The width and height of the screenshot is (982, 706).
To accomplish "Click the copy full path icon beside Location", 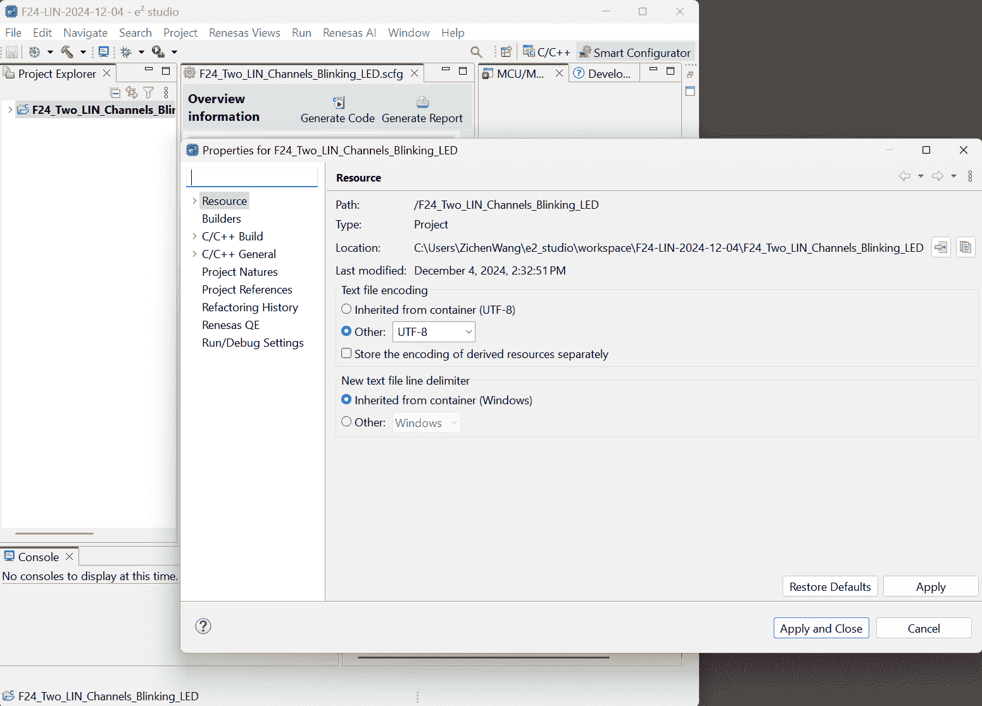I will [965, 247].
